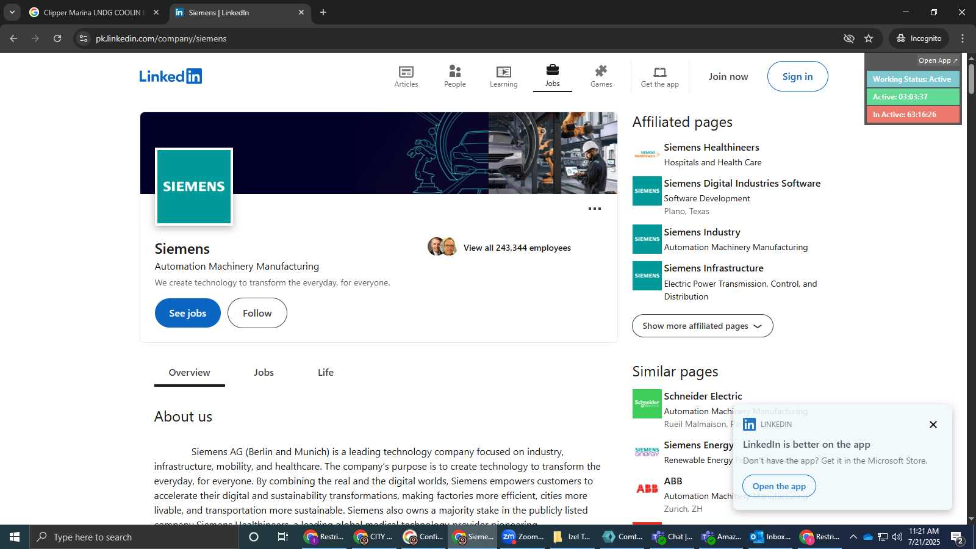Adjust volume via the speaker tray icon
Image resolution: width=976 pixels, height=549 pixels.
pos(897,537)
